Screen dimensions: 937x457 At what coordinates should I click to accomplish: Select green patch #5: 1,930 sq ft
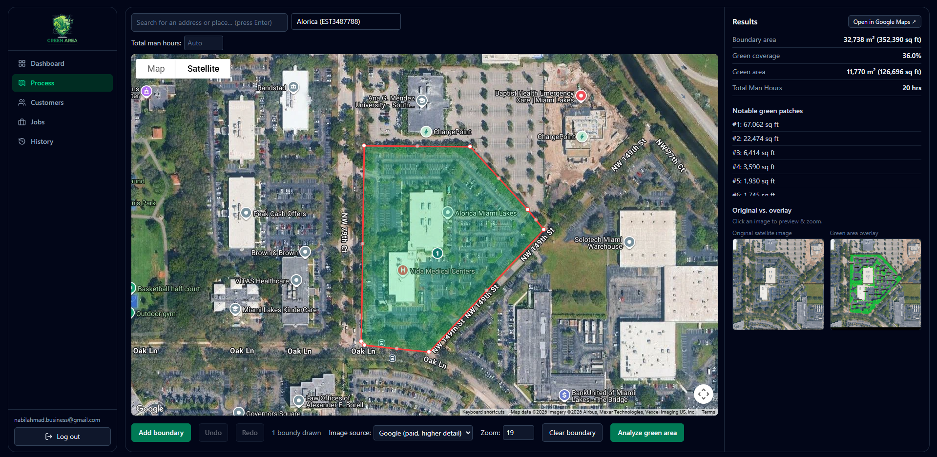827,181
